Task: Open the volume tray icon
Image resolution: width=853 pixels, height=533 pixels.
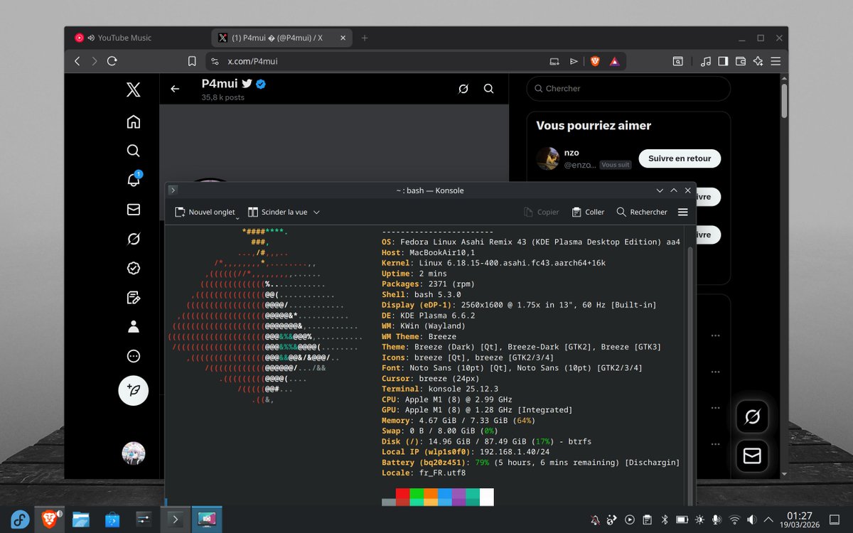Action: point(751,520)
